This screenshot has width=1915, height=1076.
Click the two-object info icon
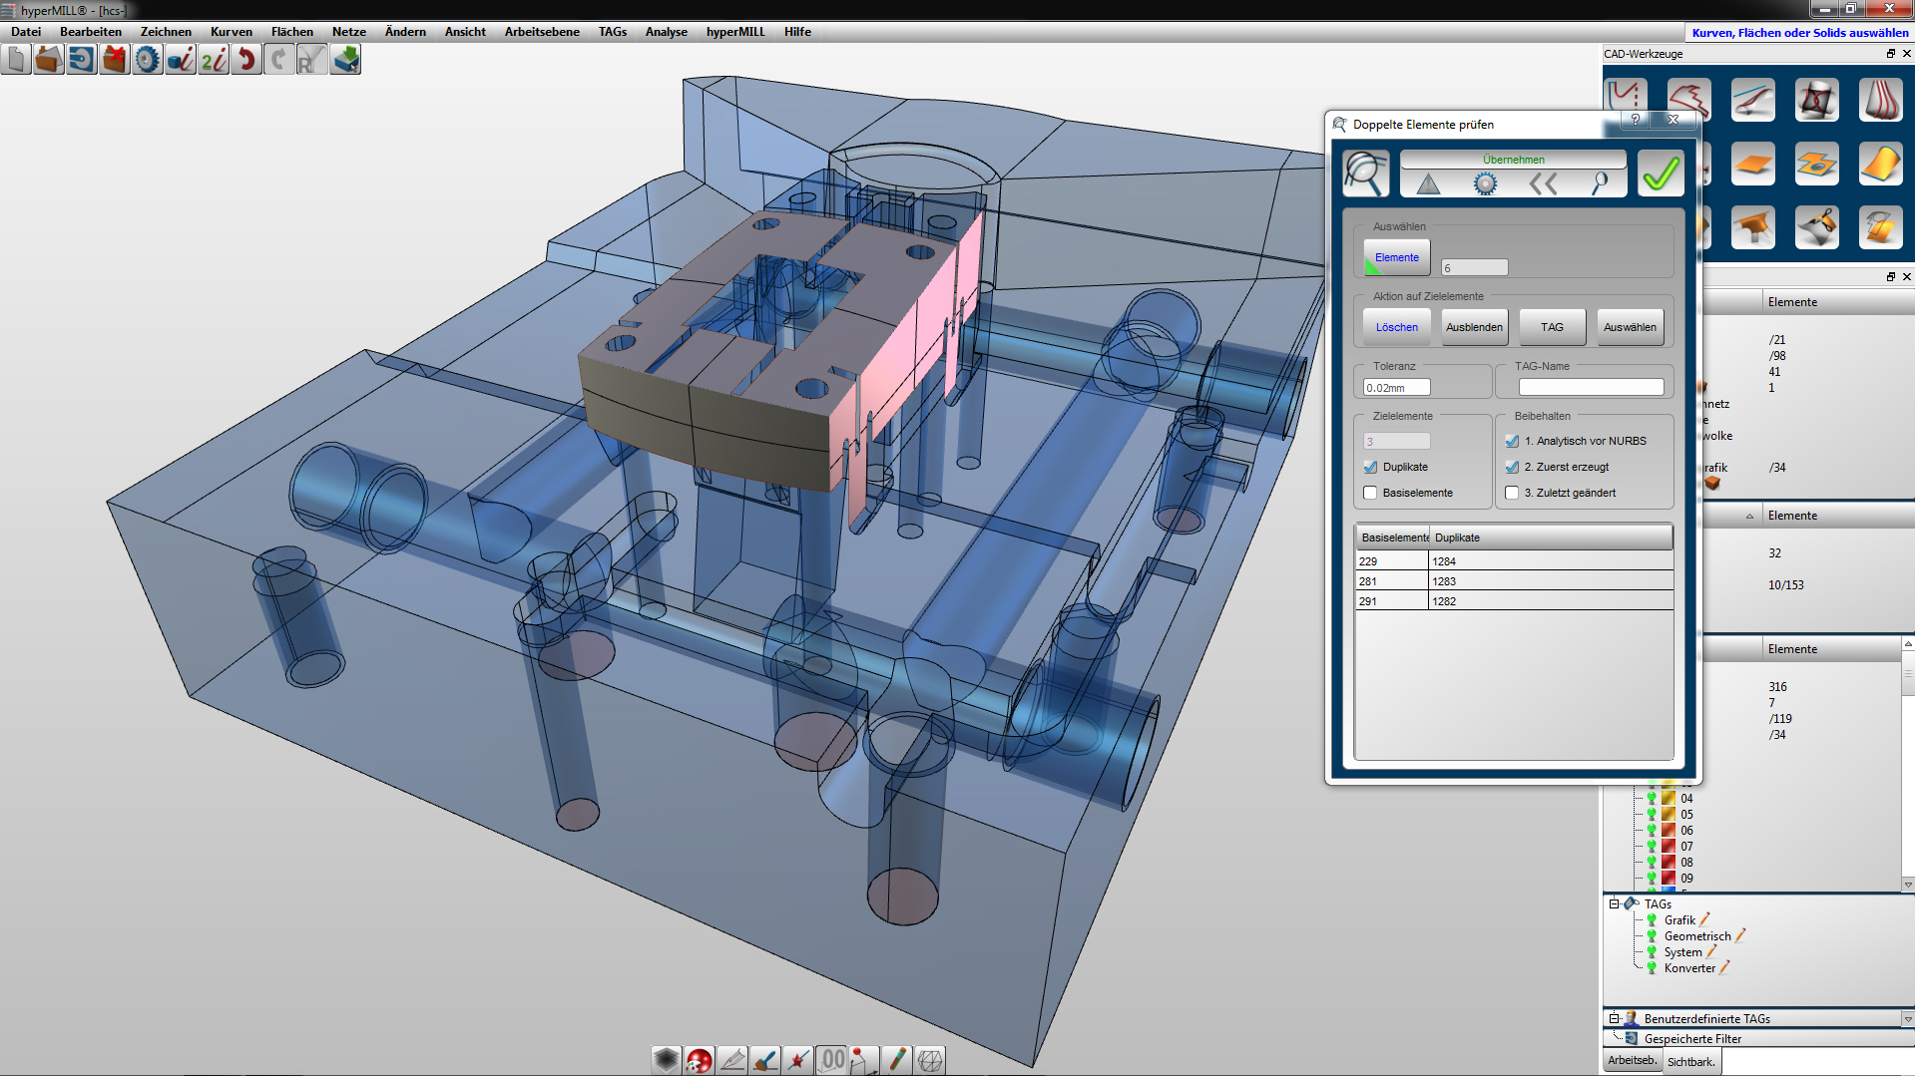click(x=214, y=60)
